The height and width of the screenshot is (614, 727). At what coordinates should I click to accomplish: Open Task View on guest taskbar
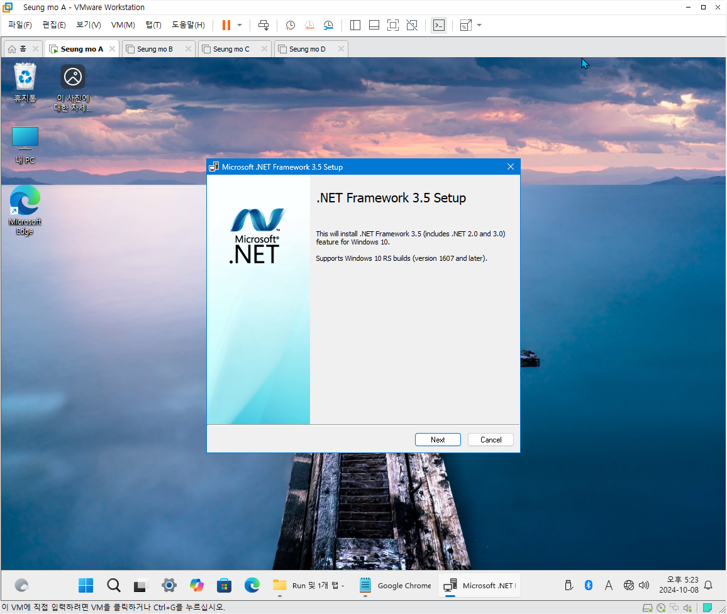141,585
